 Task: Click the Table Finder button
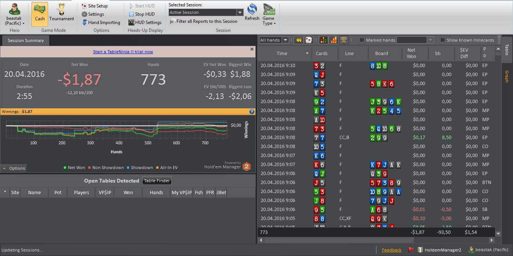tap(157, 181)
